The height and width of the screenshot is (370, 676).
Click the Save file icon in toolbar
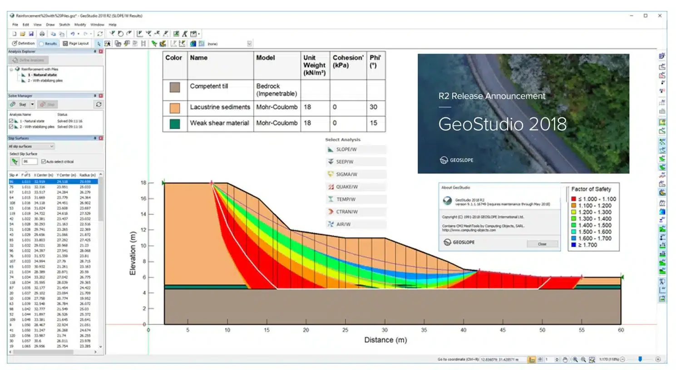click(31, 34)
